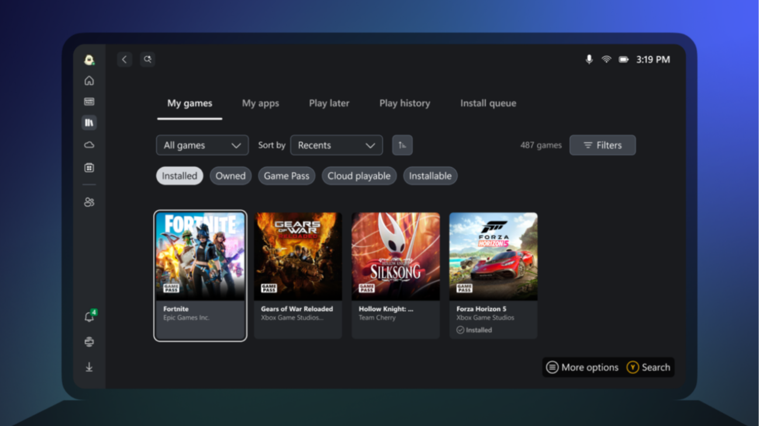The width and height of the screenshot is (759, 426).
Task: Open the friends and social icon
Action: coord(89,202)
